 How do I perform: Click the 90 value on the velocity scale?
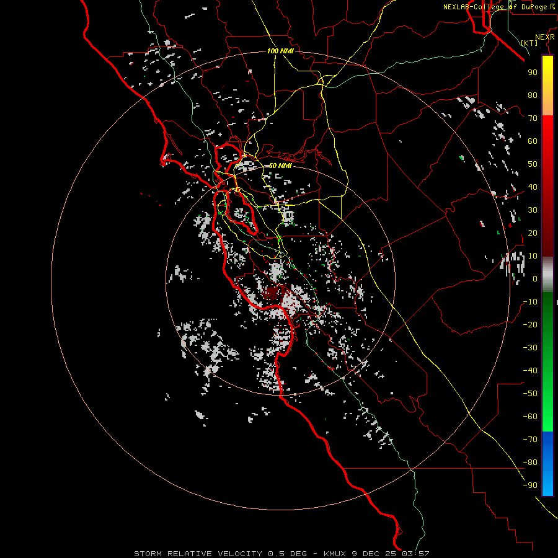click(x=533, y=73)
